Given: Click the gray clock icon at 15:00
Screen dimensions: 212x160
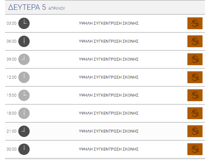Looking at the screenshot, I should [x=24, y=95].
